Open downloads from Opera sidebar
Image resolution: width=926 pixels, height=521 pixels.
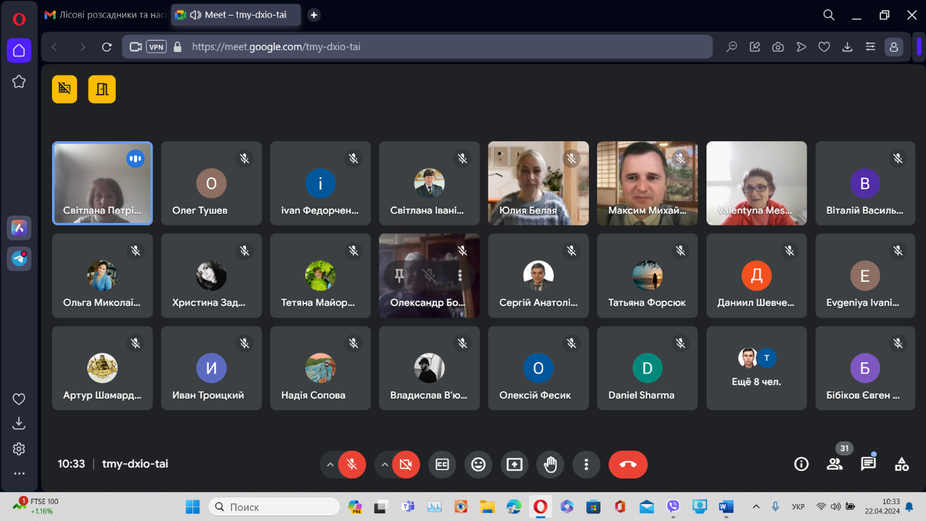click(x=19, y=423)
